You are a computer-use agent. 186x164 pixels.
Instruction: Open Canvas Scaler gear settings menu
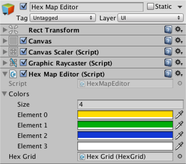[179, 52]
